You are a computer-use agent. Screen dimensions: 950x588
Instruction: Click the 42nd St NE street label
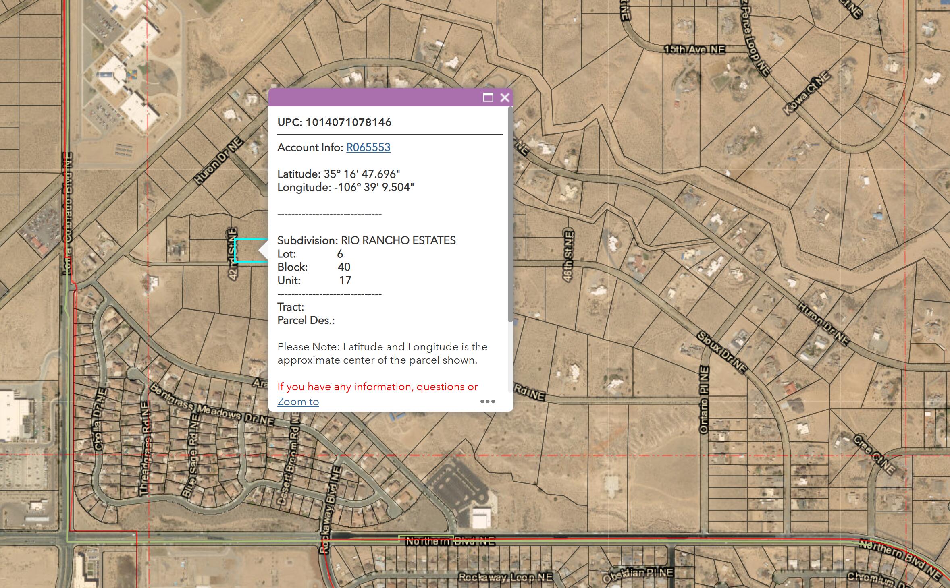[x=233, y=254]
